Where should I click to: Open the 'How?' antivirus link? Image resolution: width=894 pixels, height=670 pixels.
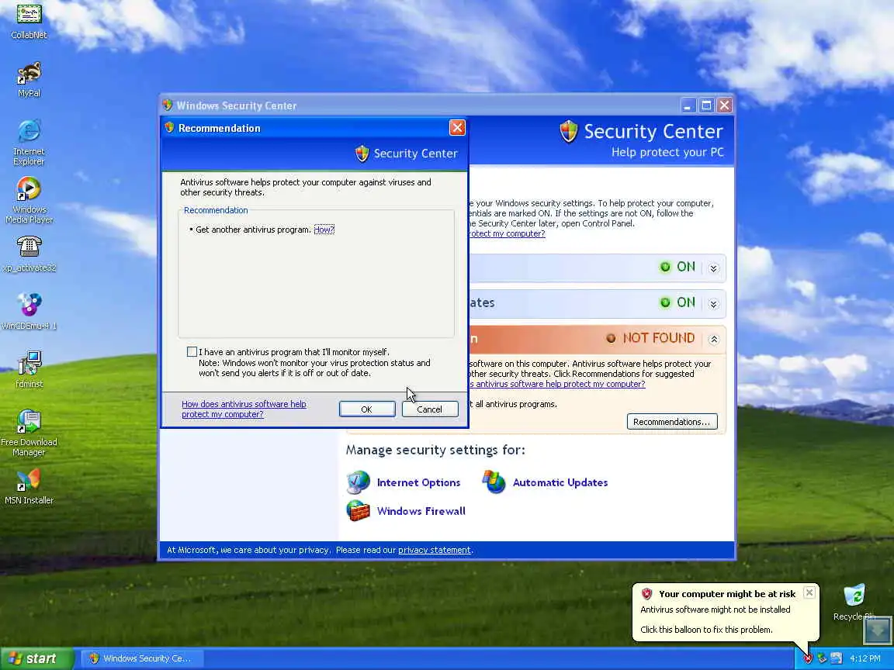pyautogui.click(x=324, y=230)
